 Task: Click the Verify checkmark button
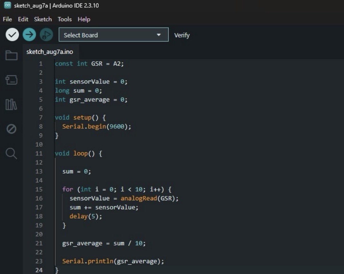pyautogui.click(x=12, y=35)
